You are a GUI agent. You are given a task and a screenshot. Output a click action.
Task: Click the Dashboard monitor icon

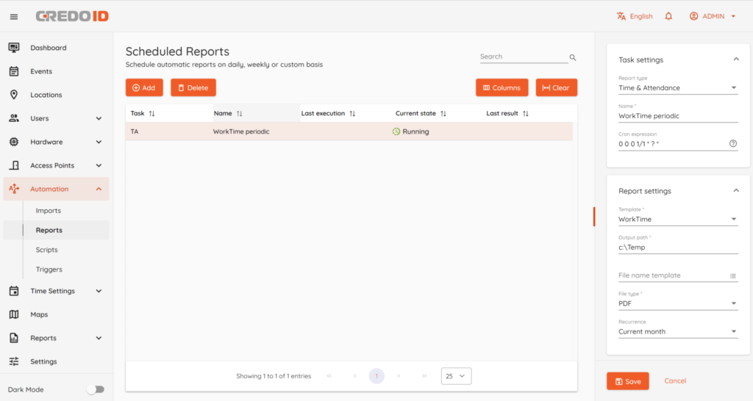click(14, 48)
